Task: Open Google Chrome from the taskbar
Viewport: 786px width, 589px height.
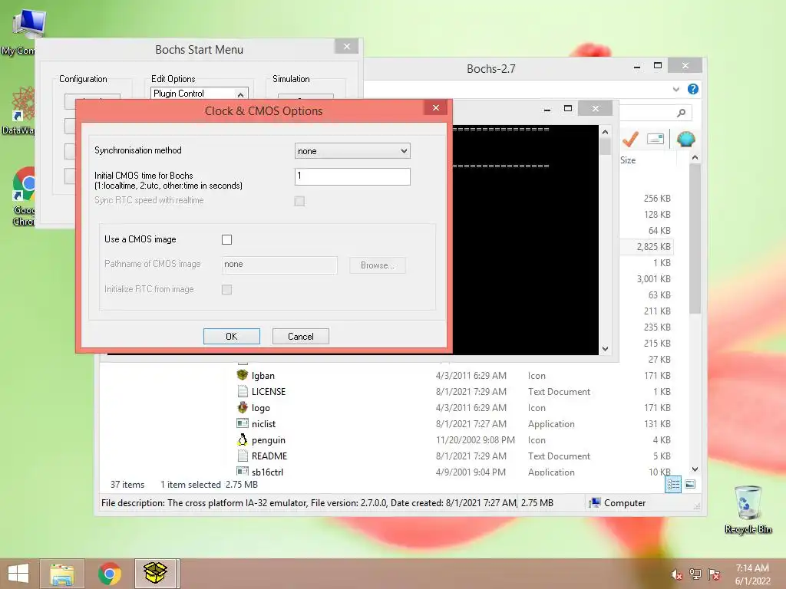Action: 109,574
